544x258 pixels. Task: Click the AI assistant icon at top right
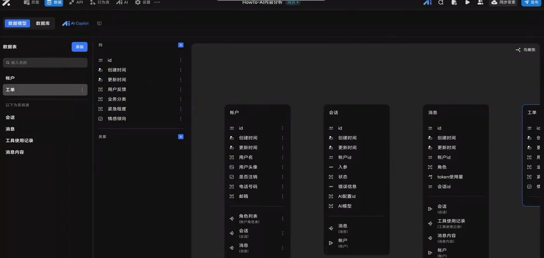click(x=428, y=3)
